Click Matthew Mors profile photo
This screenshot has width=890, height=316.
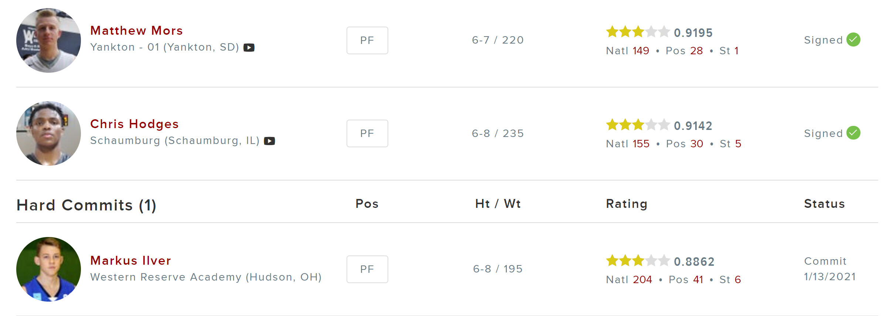pos(48,40)
